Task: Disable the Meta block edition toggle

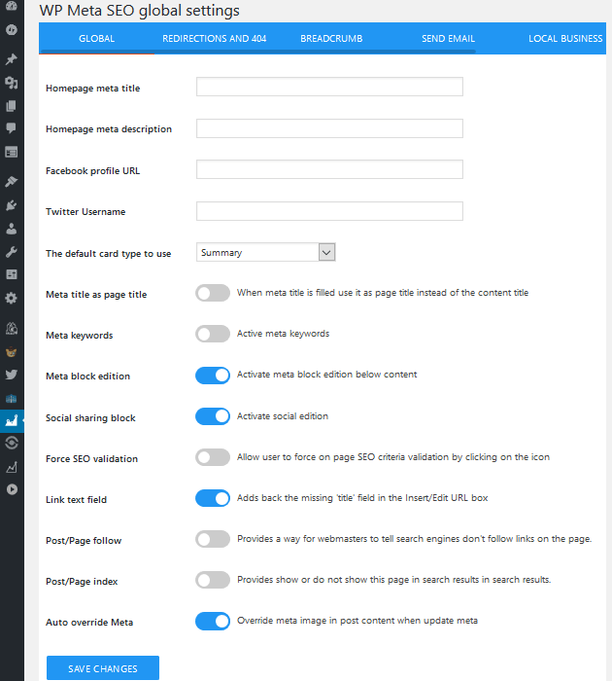Action: click(x=213, y=376)
